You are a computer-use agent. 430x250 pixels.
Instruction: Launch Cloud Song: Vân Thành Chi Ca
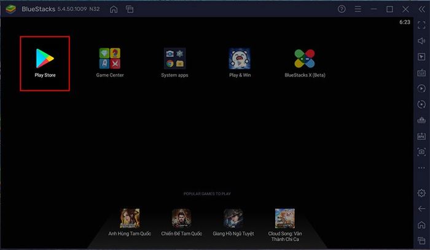point(285,225)
